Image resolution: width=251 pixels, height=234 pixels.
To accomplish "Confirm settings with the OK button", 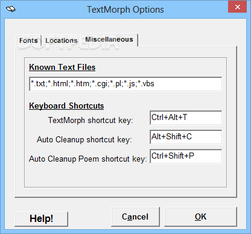I will (200, 217).
